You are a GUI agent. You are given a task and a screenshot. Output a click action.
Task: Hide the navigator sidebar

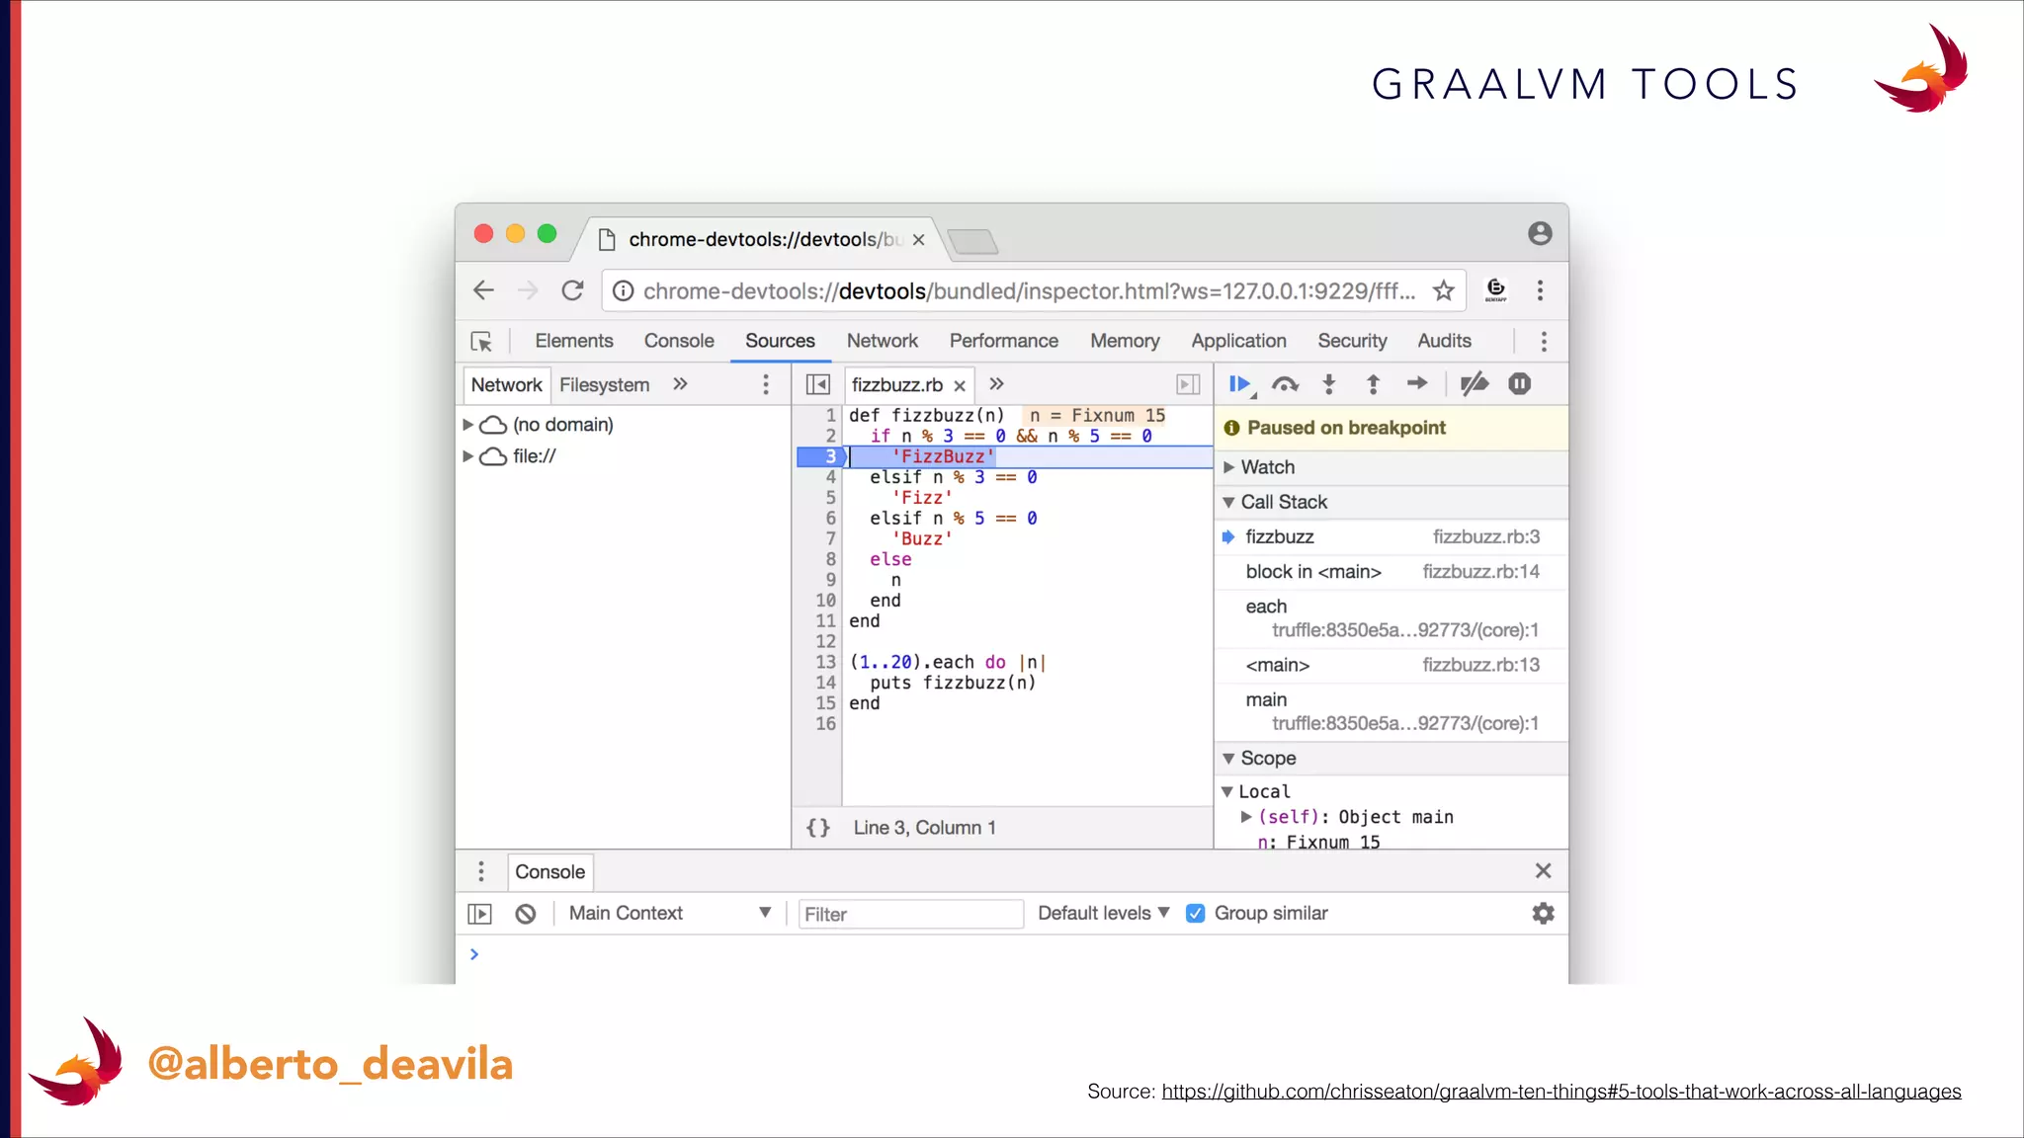[x=818, y=384]
